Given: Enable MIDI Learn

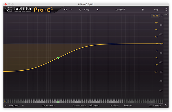Looking at the screenshot, I should 14,105.
